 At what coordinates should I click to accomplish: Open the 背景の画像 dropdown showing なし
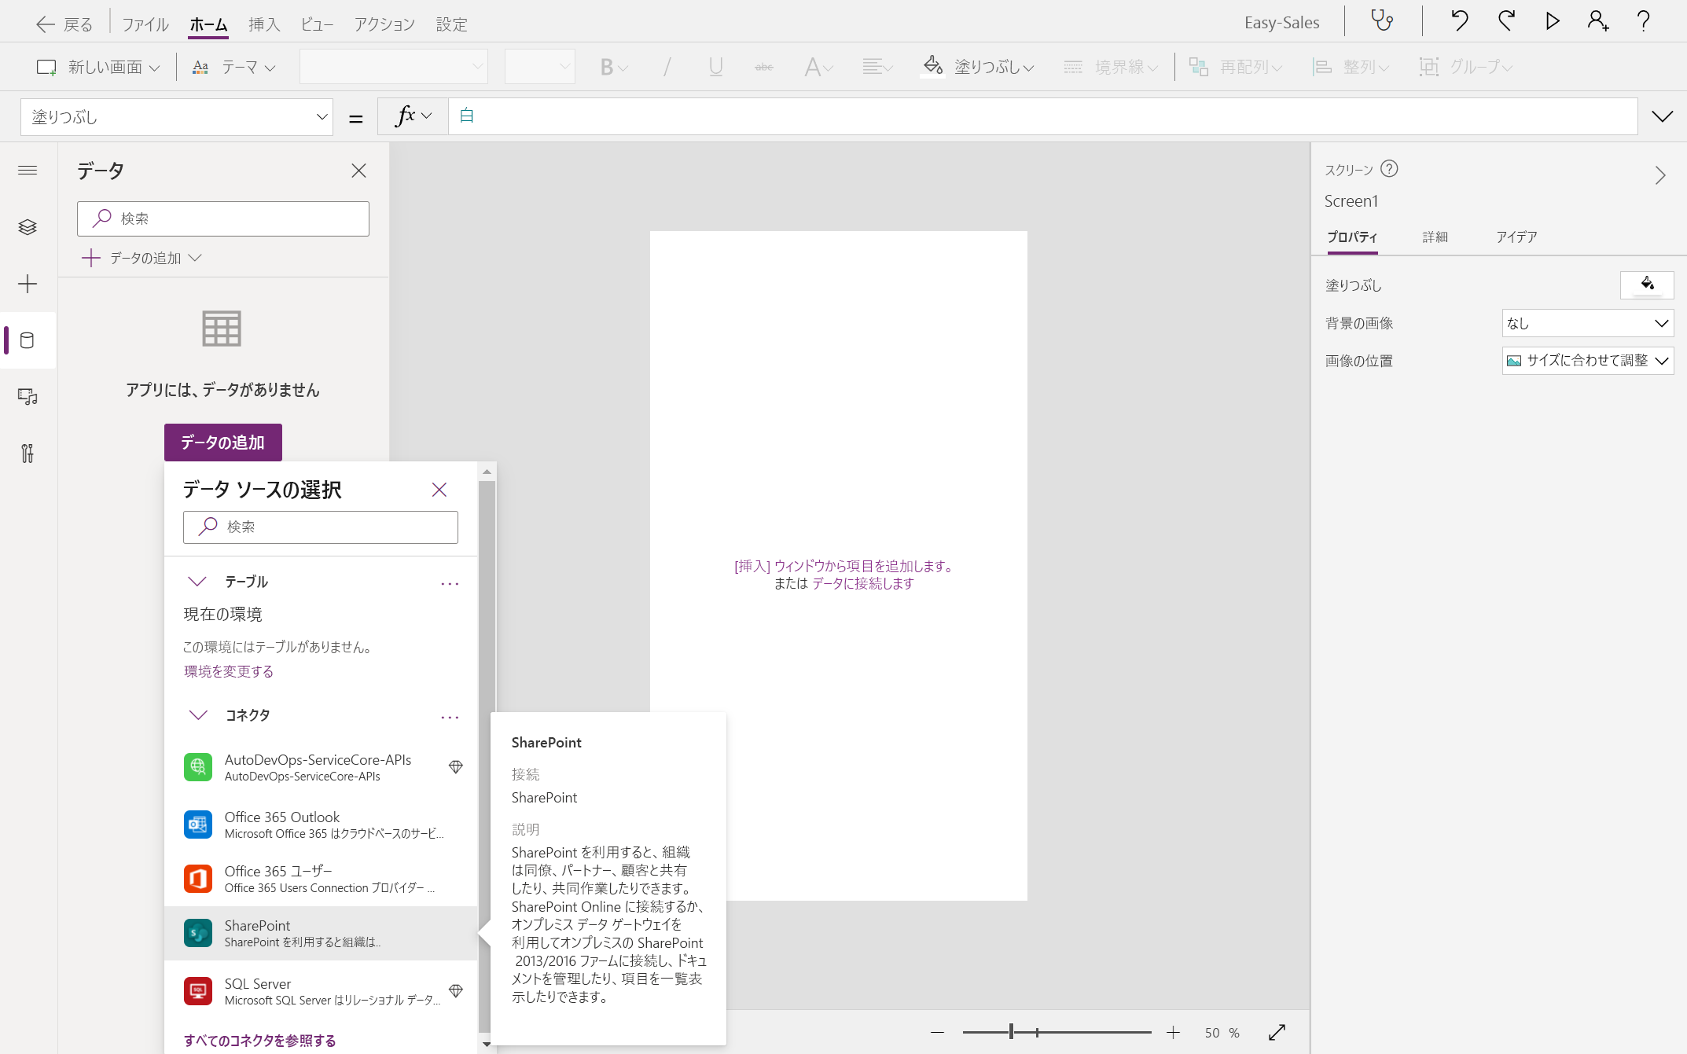point(1586,322)
